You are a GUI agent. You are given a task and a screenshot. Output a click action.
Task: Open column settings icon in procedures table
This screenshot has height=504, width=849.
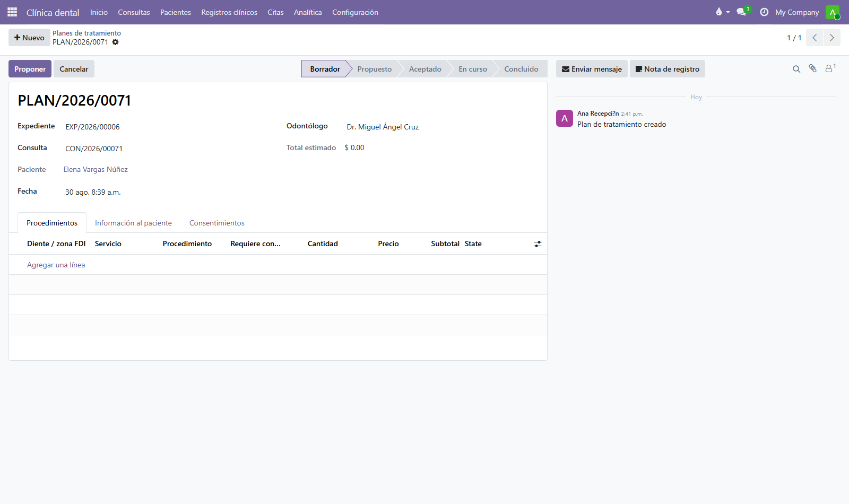[x=538, y=244]
